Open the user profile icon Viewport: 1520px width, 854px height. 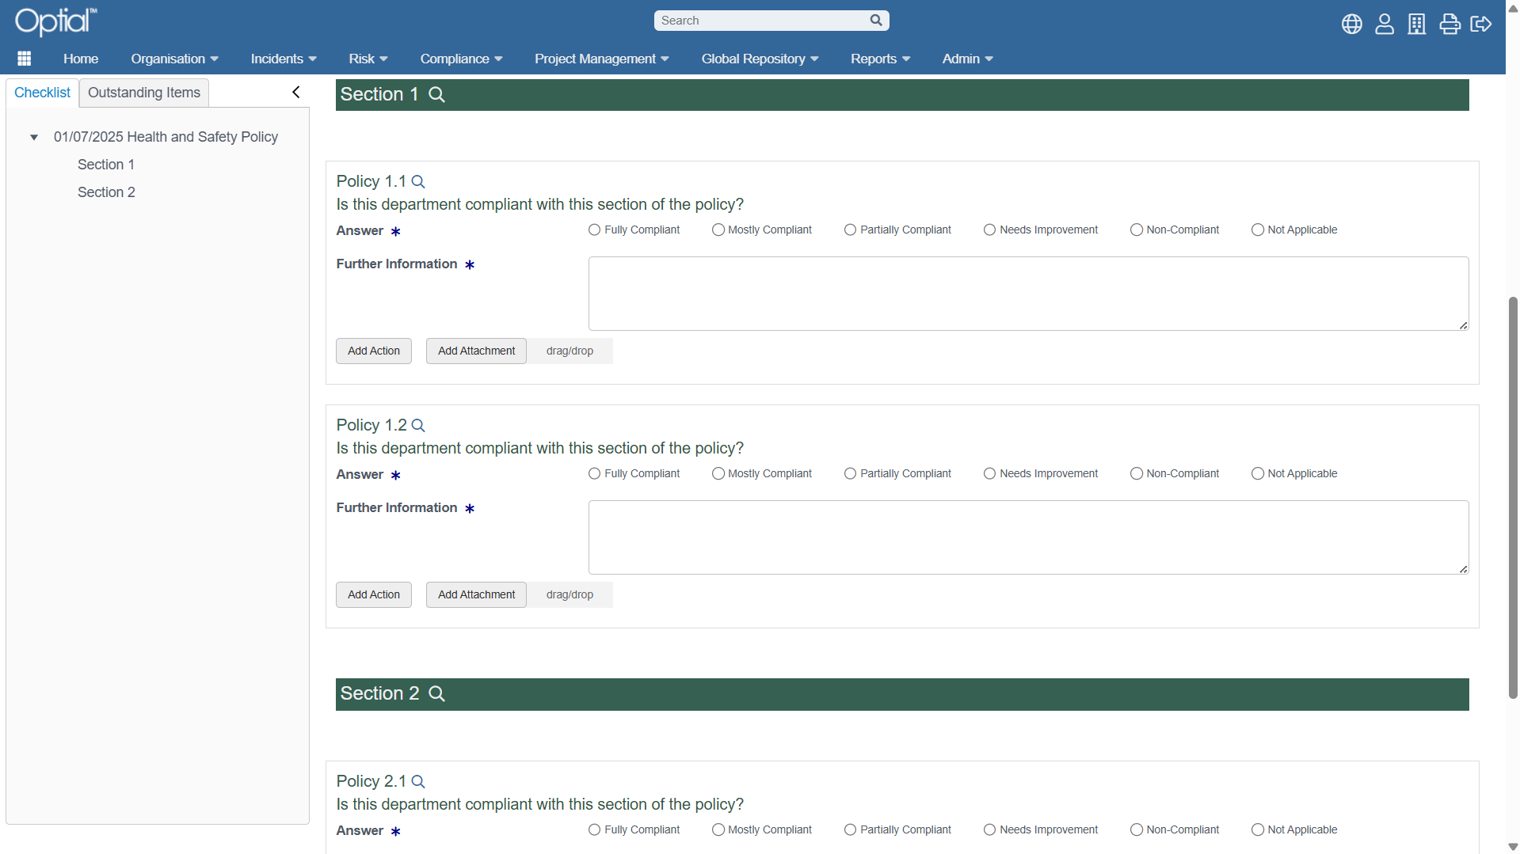[x=1385, y=24]
